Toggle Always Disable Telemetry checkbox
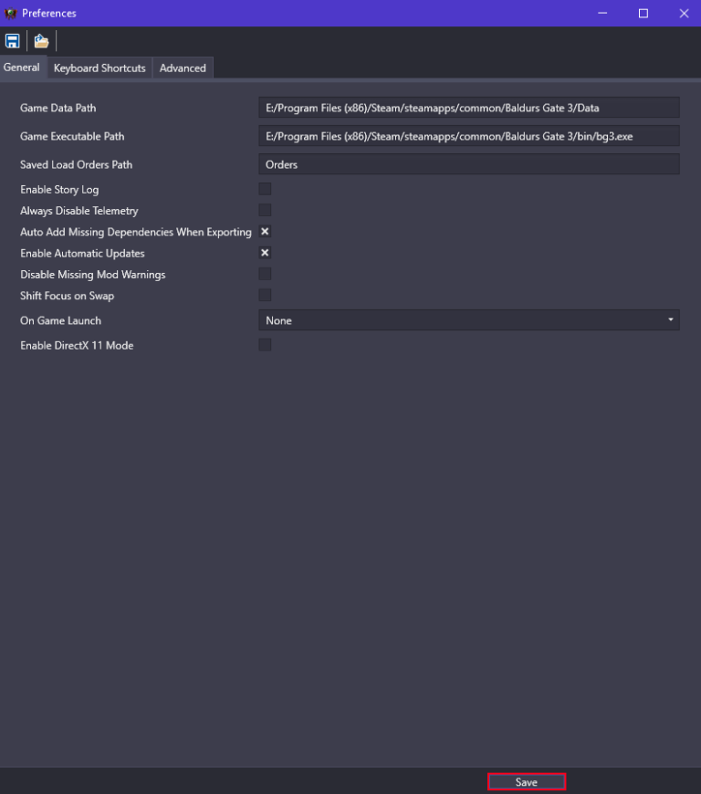 (265, 211)
